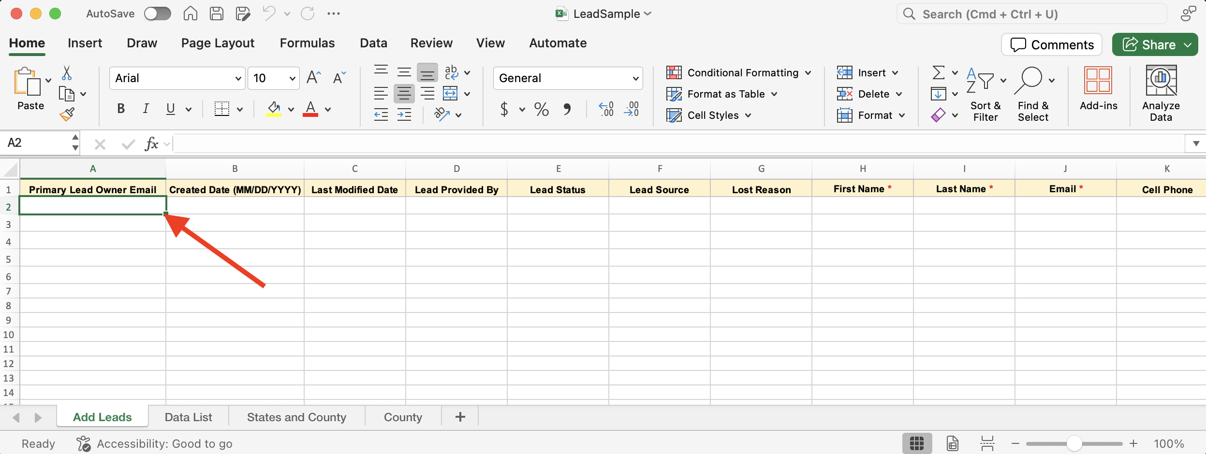Increase font size with the larger A
This screenshot has width=1206, height=454.
point(313,78)
